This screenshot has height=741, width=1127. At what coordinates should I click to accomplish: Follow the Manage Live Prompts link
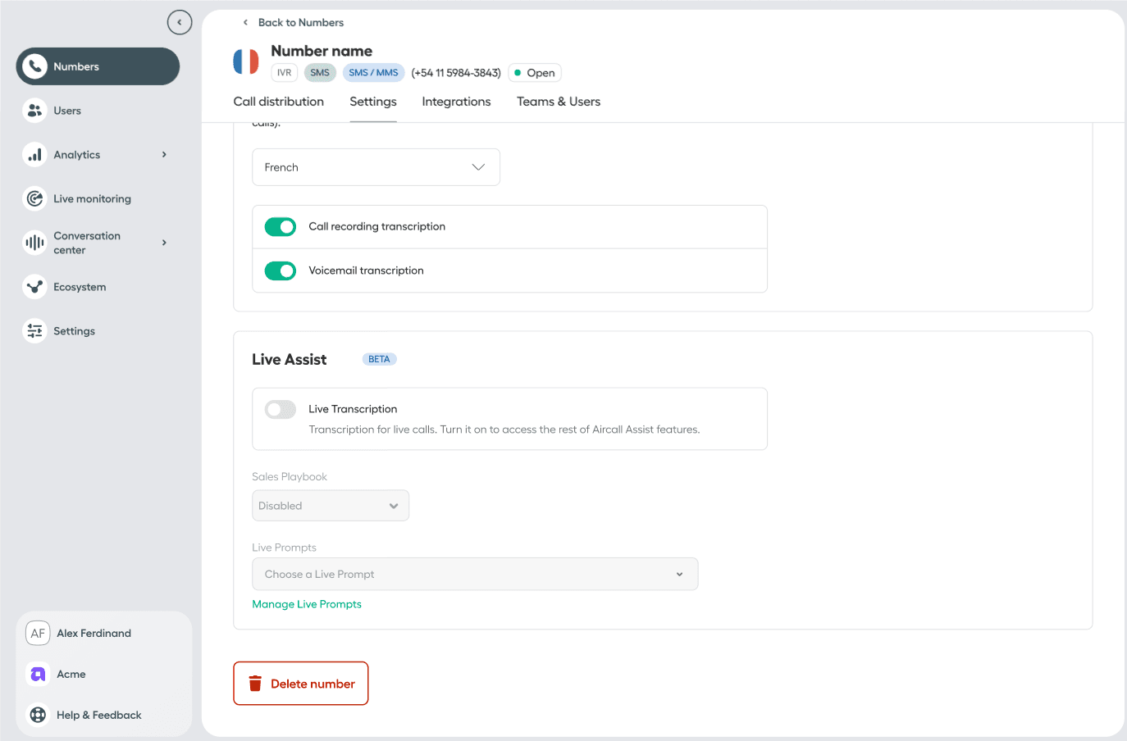[x=307, y=604]
